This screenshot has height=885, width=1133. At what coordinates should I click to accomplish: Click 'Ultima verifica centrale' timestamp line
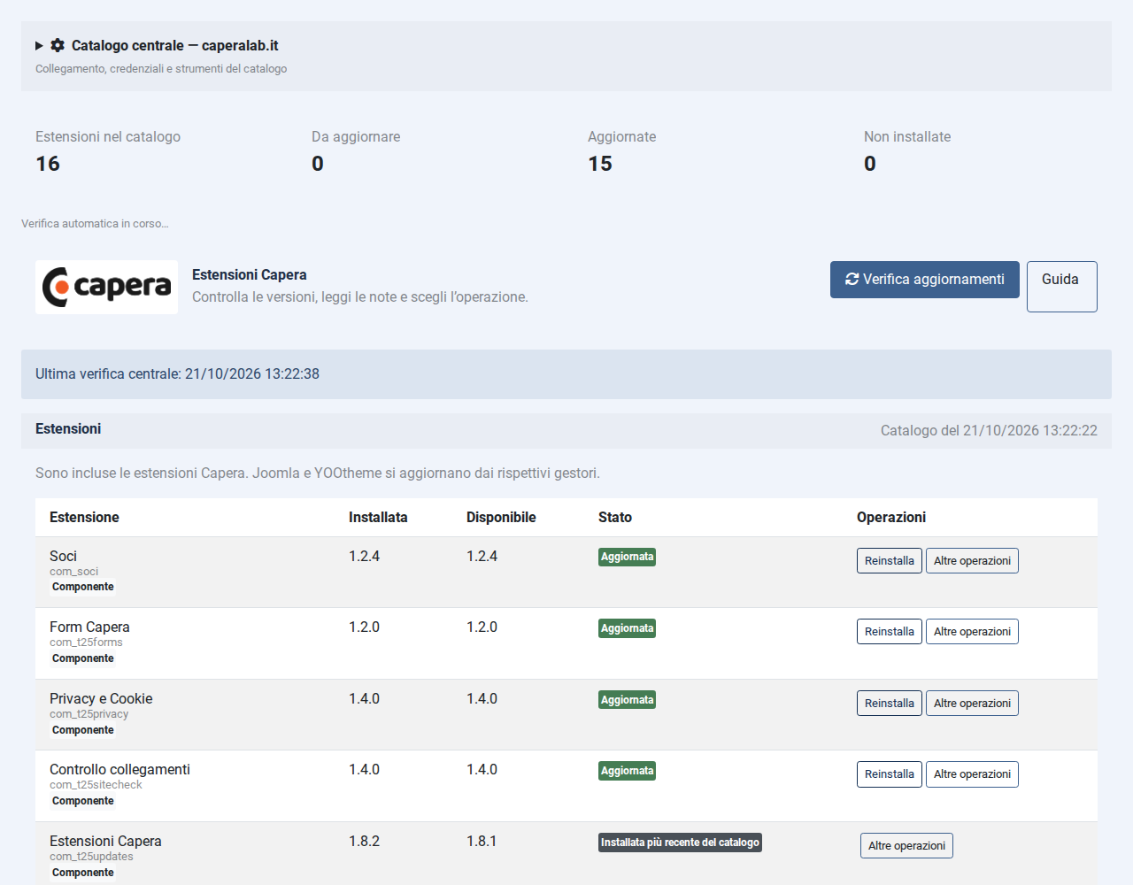click(x=177, y=373)
